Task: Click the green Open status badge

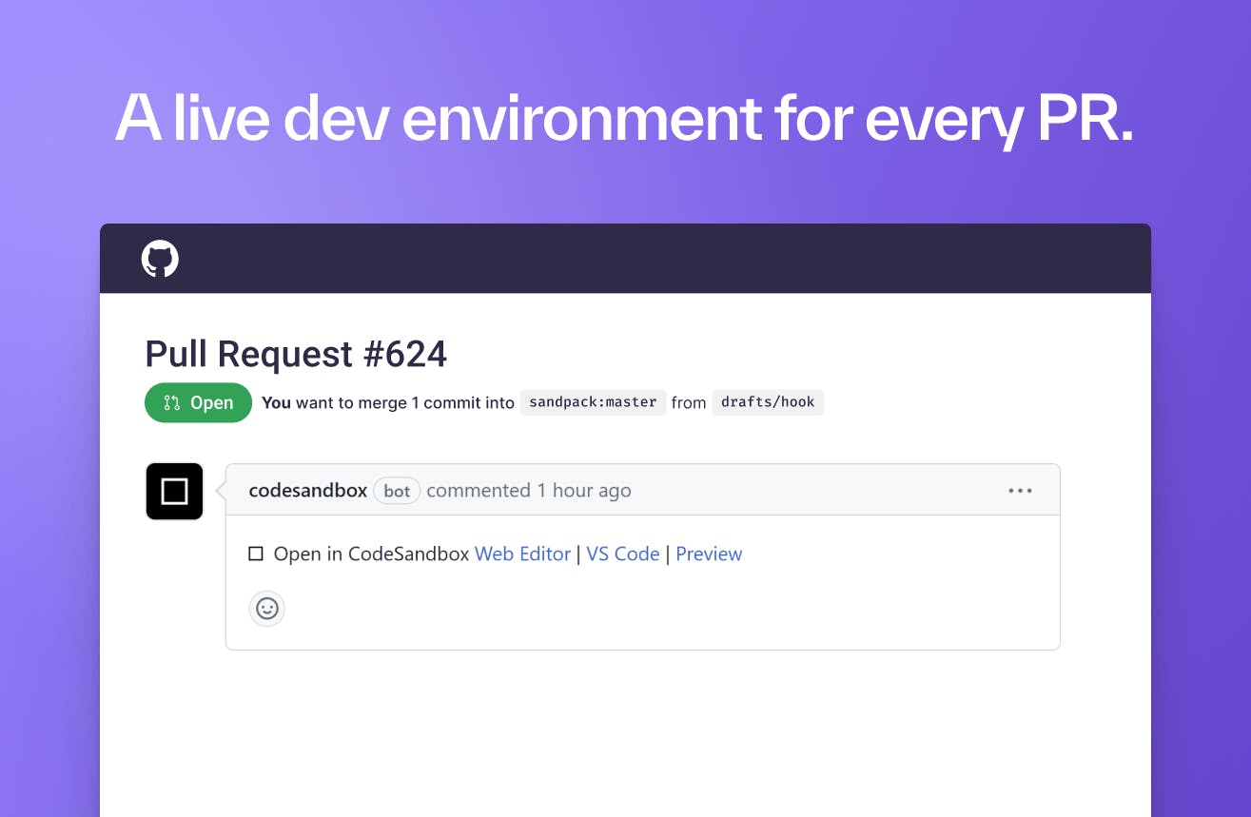Action: tap(198, 402)
